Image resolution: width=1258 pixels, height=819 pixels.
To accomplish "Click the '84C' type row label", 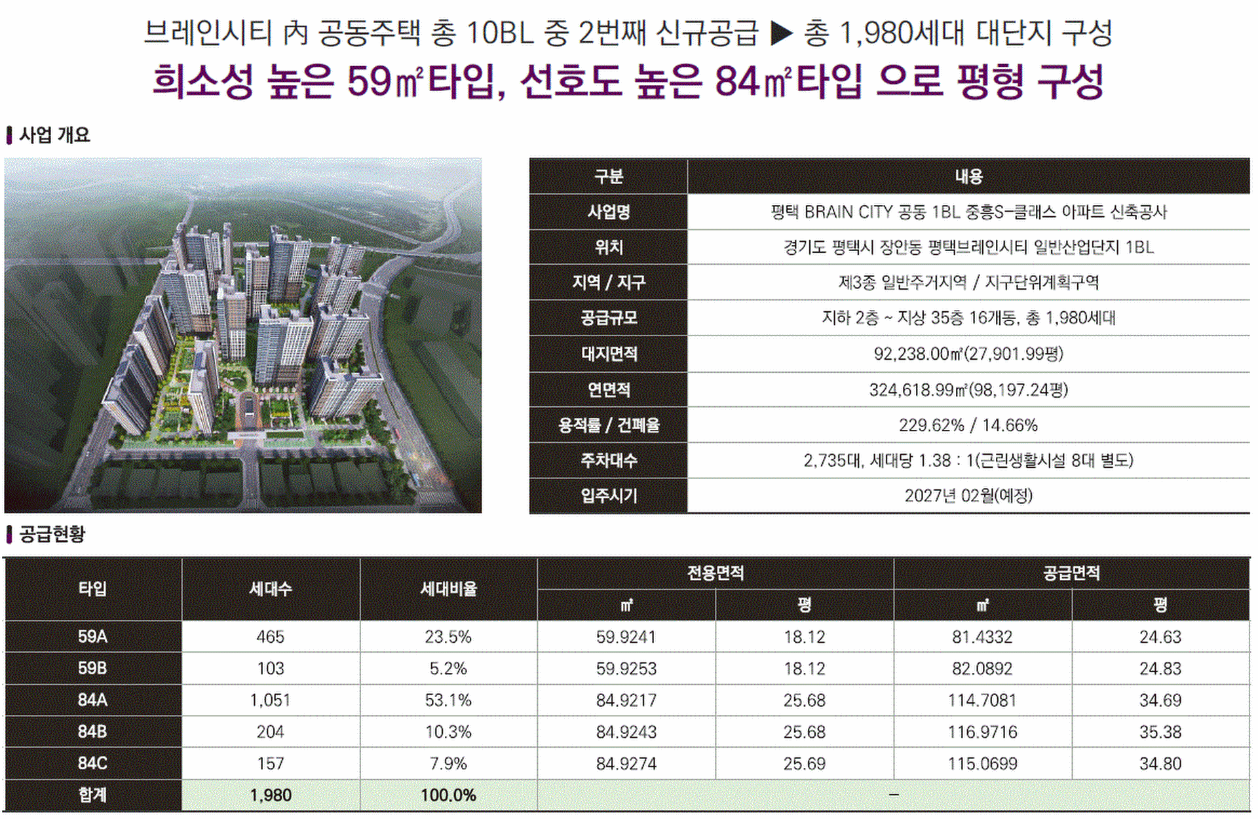I will pyautogui.click(x=92, y=764).
